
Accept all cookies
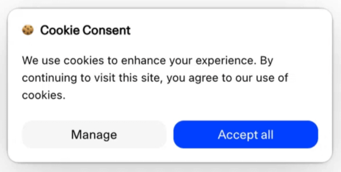(x=246, y=135)
